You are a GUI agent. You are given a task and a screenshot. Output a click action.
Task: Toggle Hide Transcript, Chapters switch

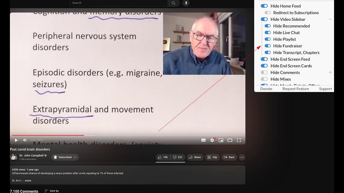click(x=267, y=53)
